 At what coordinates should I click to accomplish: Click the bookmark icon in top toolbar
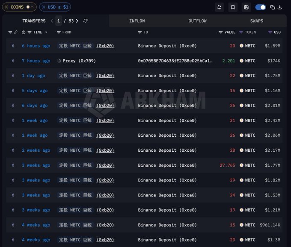pyautogui.click(x=233, y=7)
